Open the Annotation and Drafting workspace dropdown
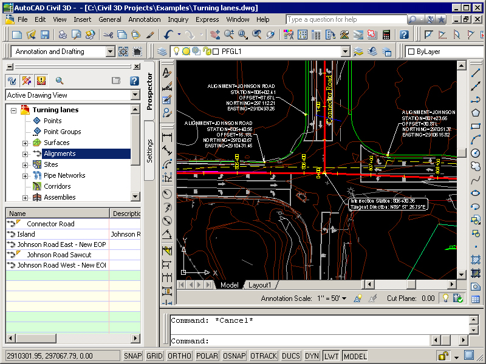 pos(110,52)
